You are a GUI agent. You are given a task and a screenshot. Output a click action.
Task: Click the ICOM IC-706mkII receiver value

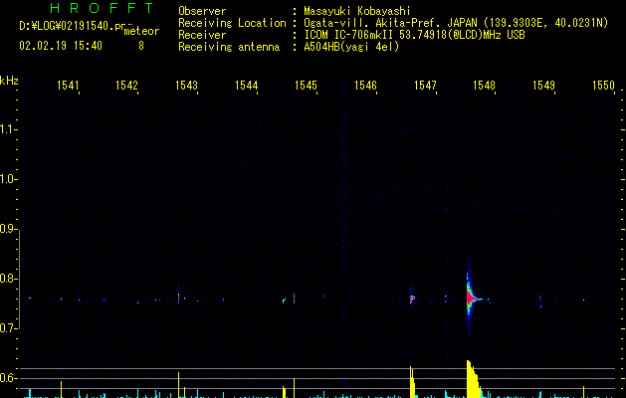[414, 35]
